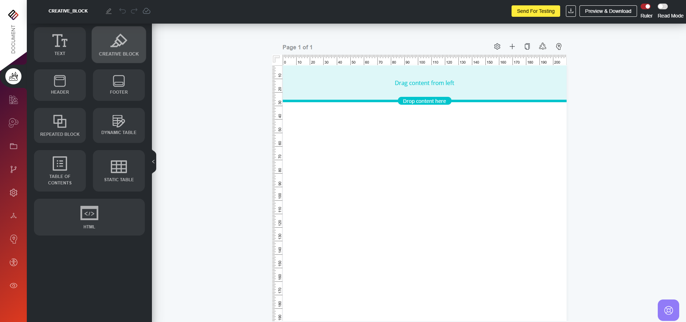Open the folder section in sidebar
The height and width of the screenshot is (322, 686).
[14, 146]
